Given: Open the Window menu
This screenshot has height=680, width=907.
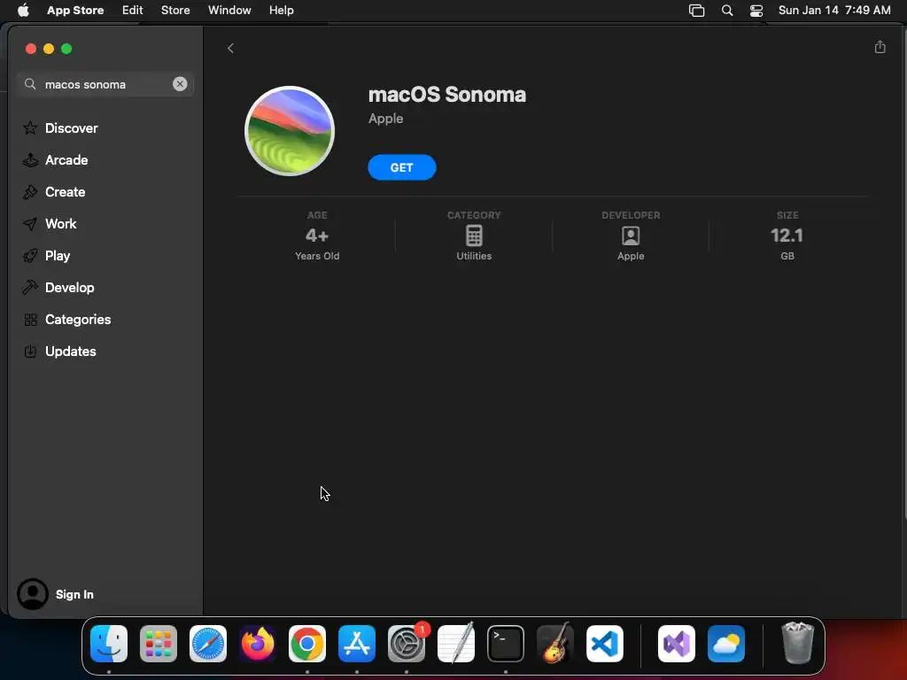Looking at the screenshot, I should click(x=229, y=10).
